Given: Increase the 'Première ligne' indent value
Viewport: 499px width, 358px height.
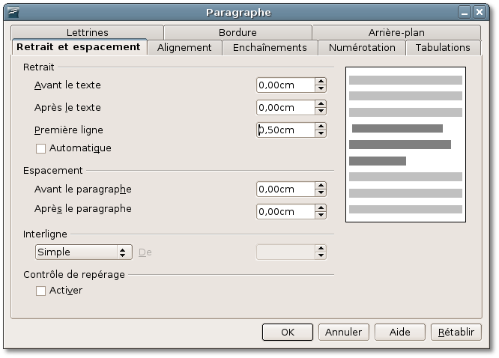Looking at the screenshot, I should 321,127.
